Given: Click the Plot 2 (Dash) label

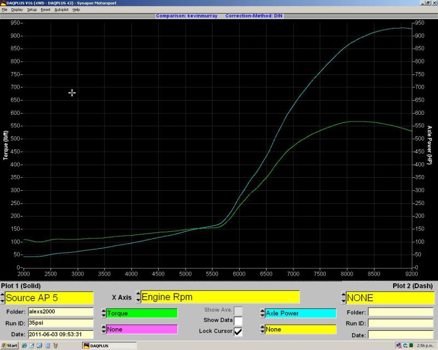Looking at the screenshot, I should pyautogui.click(x=413, y=286).
